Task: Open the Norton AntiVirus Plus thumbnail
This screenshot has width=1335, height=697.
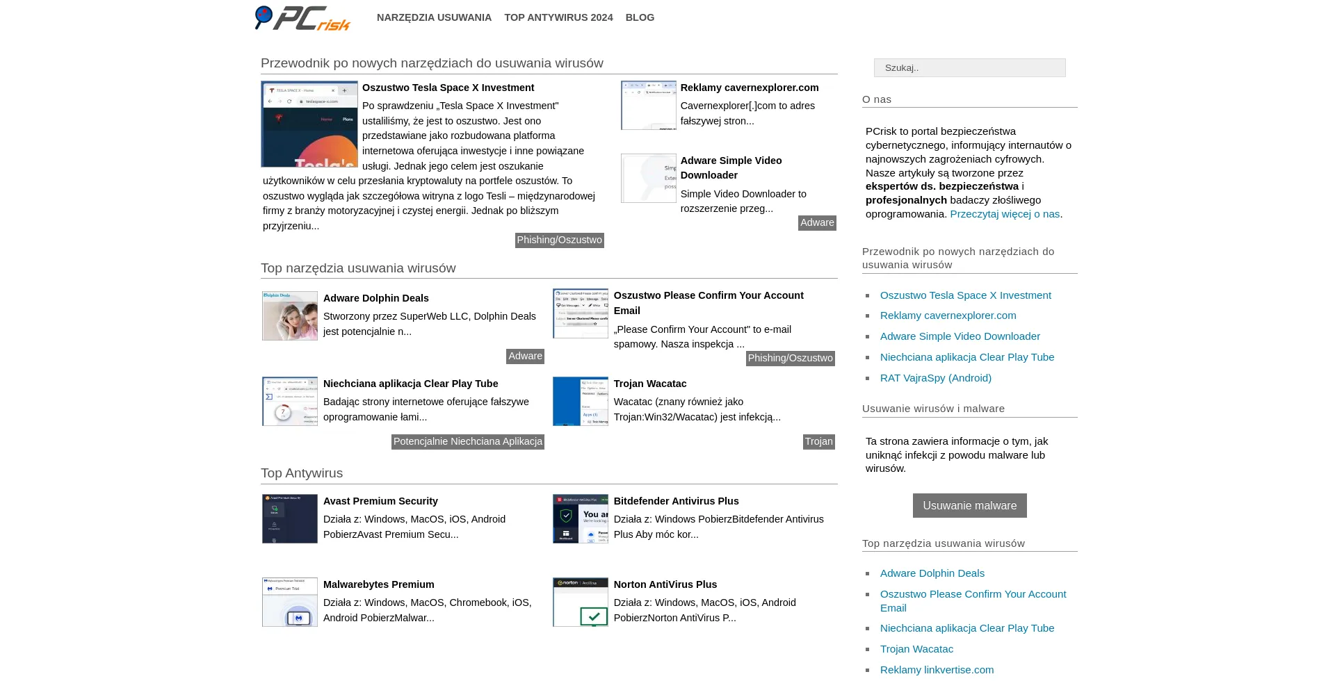Action: click(581, 602)
